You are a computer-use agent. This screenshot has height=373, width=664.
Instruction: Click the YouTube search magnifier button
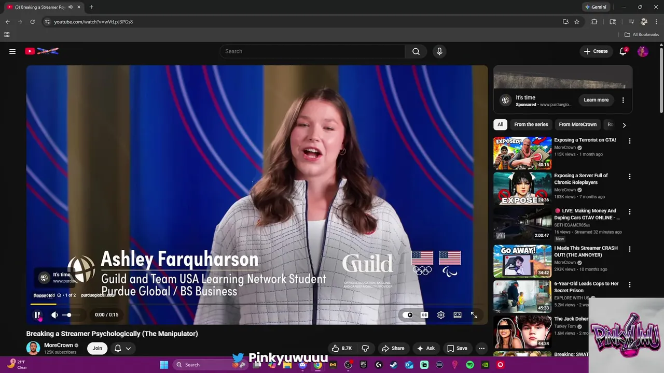click(416, 51)
